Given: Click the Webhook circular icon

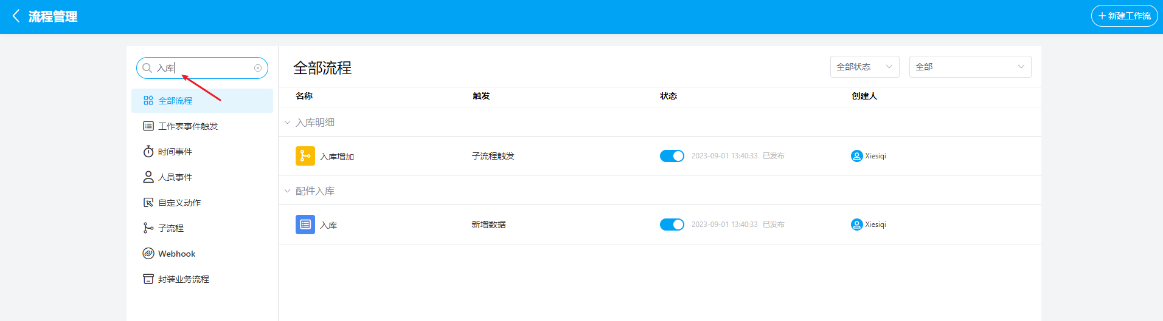Looking at the screenshot, I should pos(148,254).
